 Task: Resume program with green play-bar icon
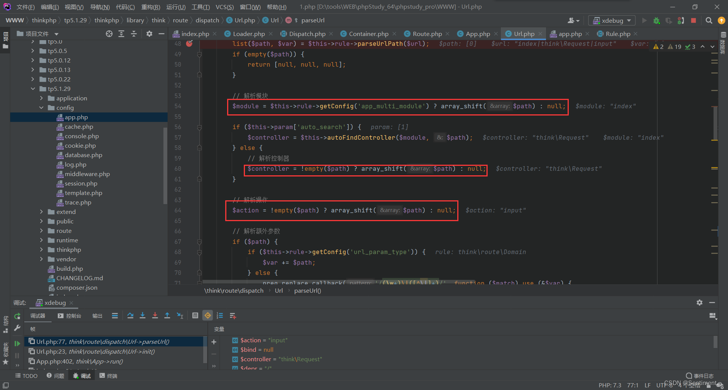(17, 343)
